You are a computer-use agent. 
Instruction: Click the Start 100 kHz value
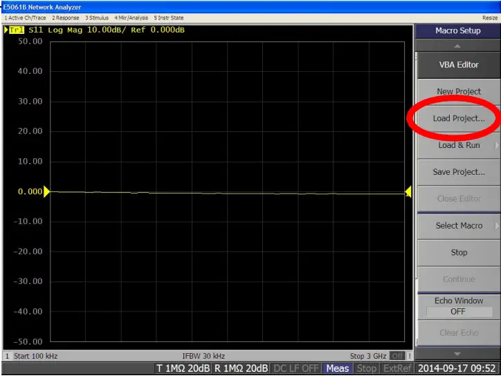35,356
